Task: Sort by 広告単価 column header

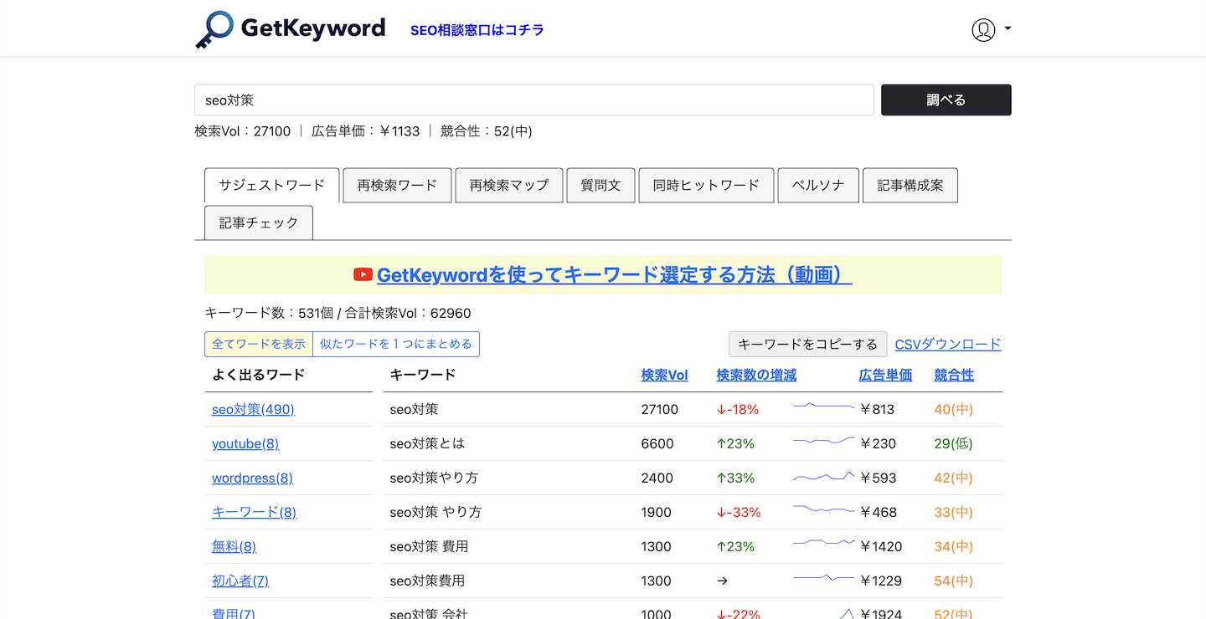Action: pyautogui.click(x=885, y=375)
